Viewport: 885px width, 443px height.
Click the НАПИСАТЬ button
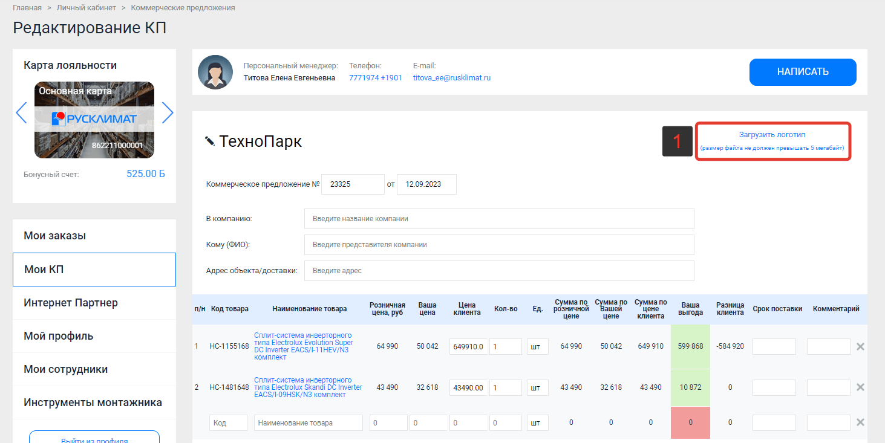click(x=803, y=72)
